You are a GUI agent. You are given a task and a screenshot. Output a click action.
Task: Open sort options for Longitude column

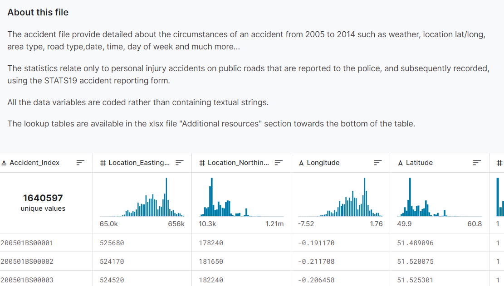[x=377, y=163]
